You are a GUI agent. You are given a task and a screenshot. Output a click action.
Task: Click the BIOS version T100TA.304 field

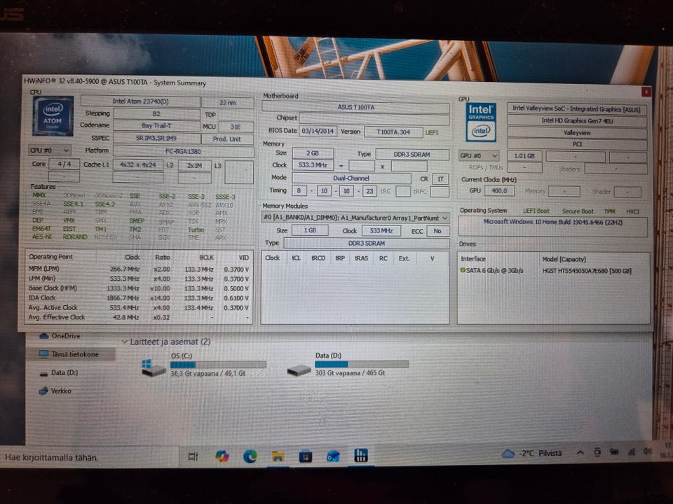[x=393, y=132]
